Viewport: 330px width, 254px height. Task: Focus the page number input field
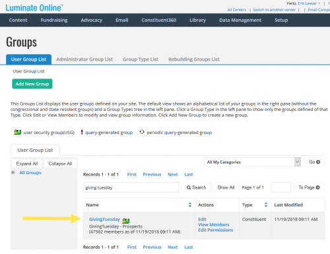tap(281, 187)
